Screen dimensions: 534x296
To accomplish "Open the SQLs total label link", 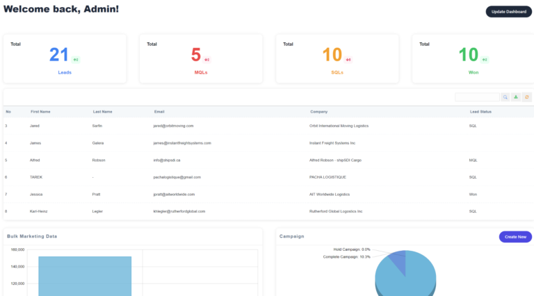I will 337,72.
